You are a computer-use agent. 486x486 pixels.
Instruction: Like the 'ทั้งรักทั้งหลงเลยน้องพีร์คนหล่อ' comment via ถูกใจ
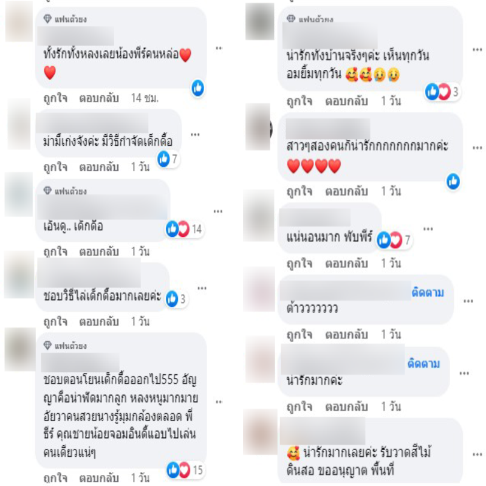pyautogui.click(x=55, y=98)
